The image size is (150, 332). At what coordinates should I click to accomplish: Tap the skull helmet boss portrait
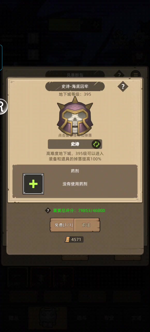[x=75, y=115]
